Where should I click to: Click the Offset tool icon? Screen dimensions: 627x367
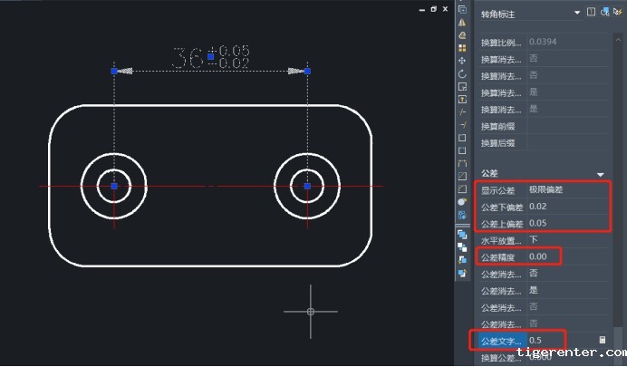[x=462, y=34]
